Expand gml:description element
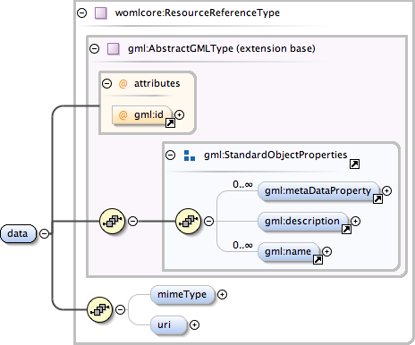 pyautogui.click(x=355, y=221)
